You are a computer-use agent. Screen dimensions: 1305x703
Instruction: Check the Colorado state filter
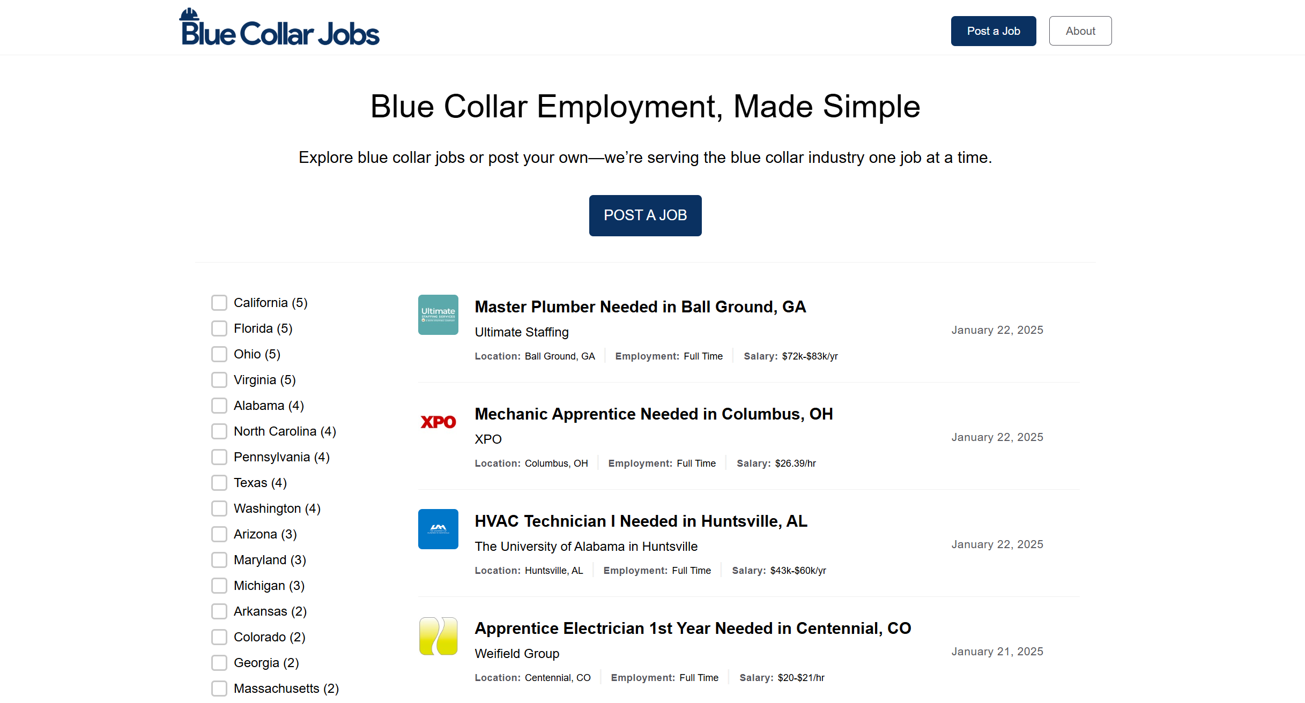coord(219,637)
